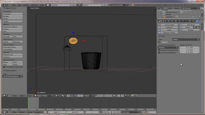Click the Soft Body physics button
205x115 pixels.
(190, 25)
